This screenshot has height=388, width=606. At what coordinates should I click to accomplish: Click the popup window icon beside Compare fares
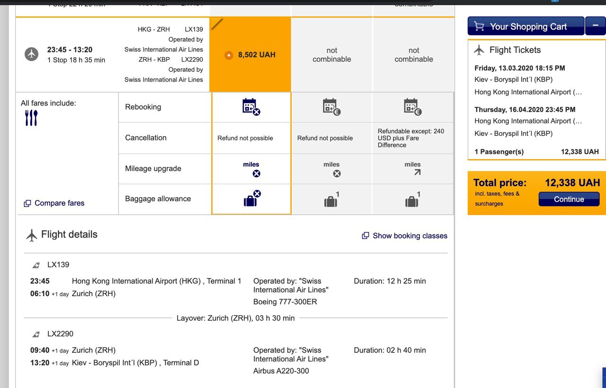[x=27, y=203]
